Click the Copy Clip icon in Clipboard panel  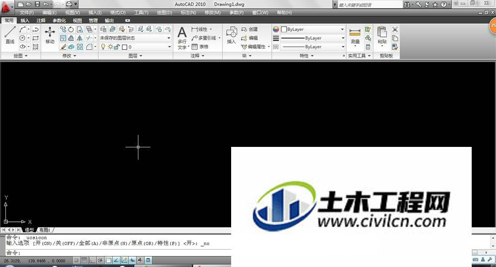coord(395,38)
